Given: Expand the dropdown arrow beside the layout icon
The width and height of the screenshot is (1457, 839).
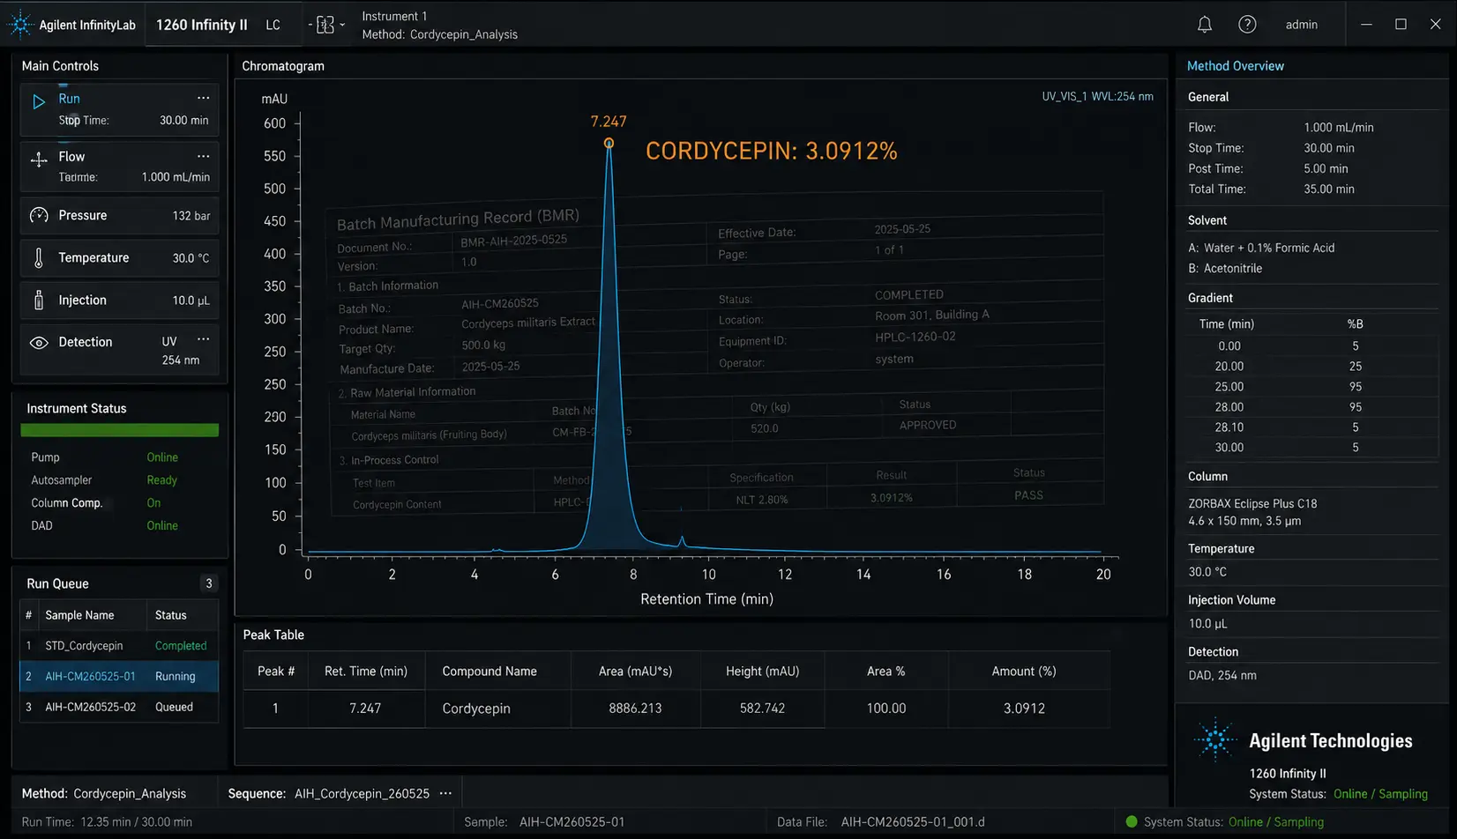Looking at the screenshot, I should tap(342, 25).
